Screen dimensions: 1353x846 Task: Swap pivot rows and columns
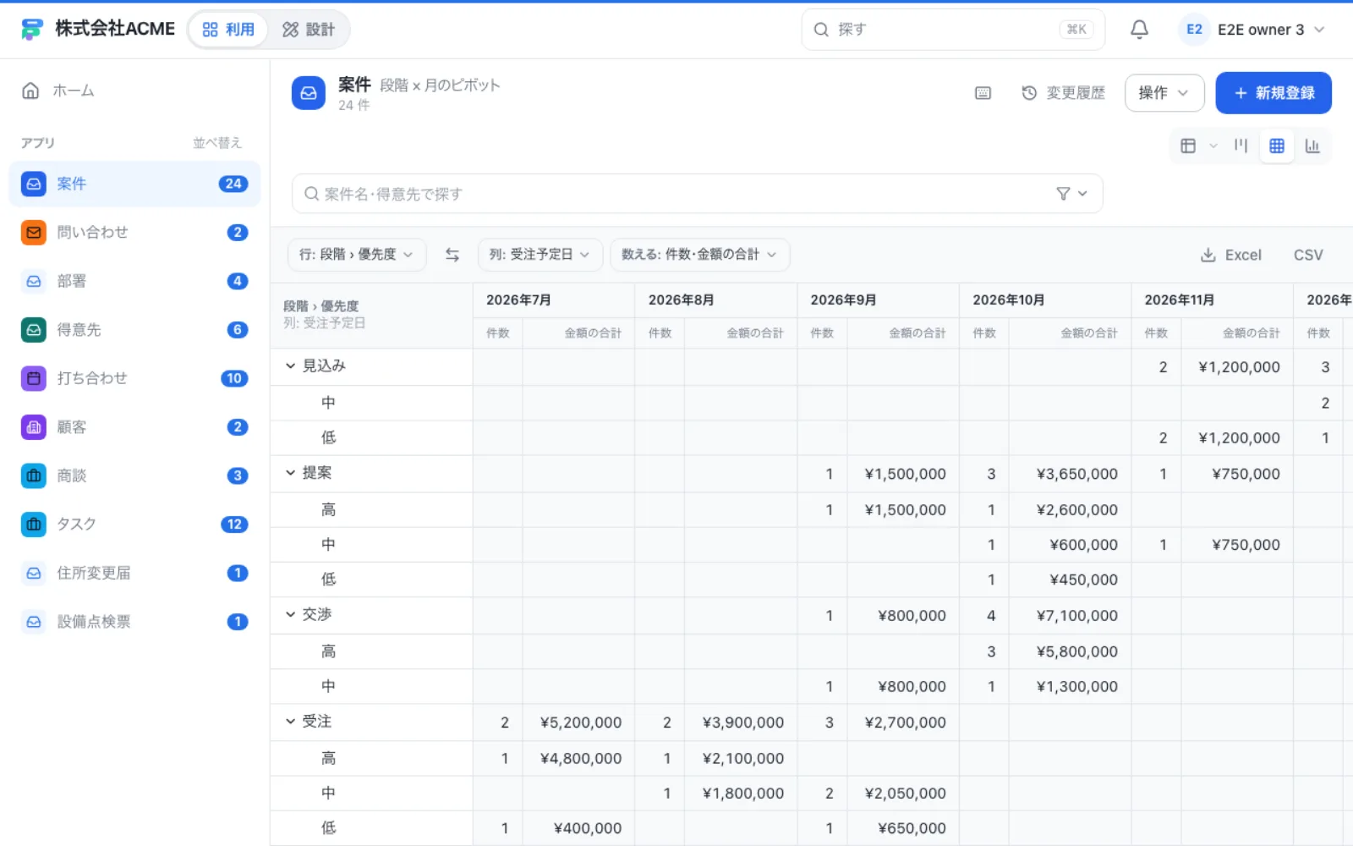pos(452,255)
